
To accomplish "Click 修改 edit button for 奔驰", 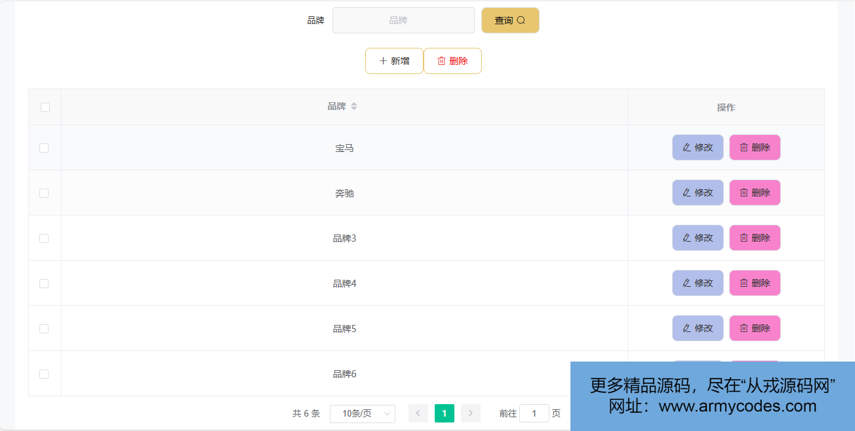I will pos(698,193).
